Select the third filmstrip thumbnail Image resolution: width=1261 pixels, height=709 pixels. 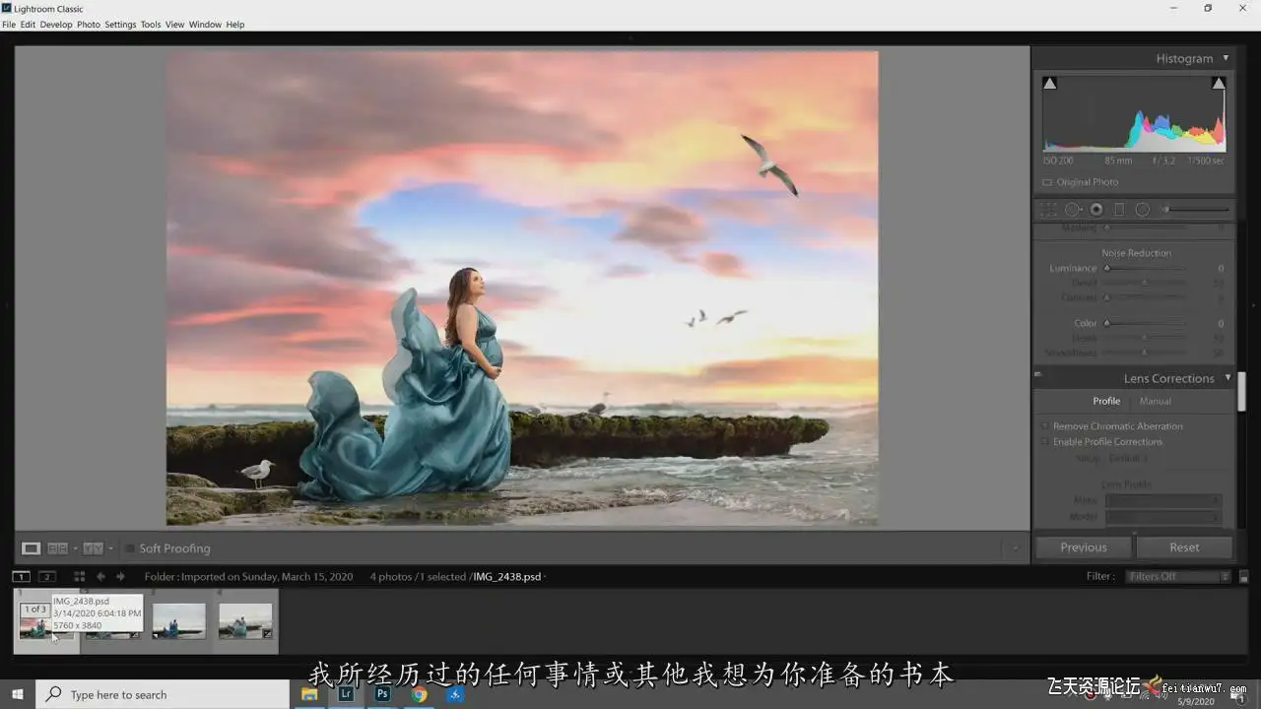tap(179, 621)
